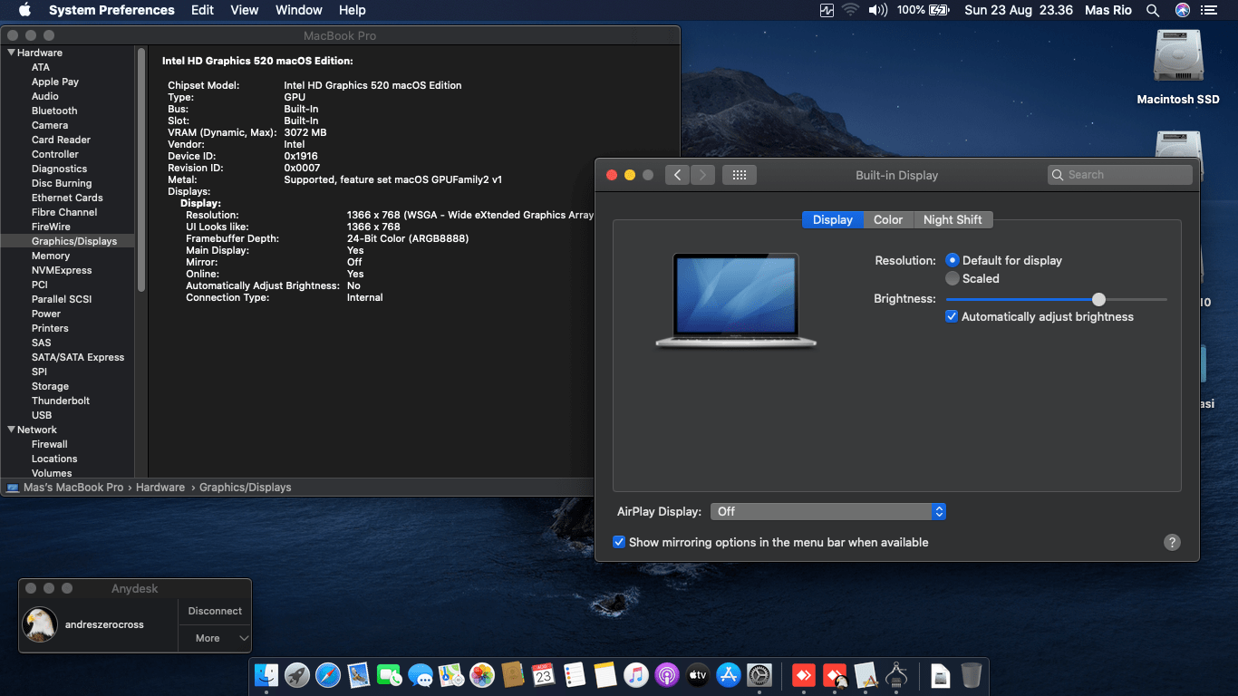Viewport: 1238px width, 696px height.
Task: Open Siri in the menu bar
Action: [1182, 10]
